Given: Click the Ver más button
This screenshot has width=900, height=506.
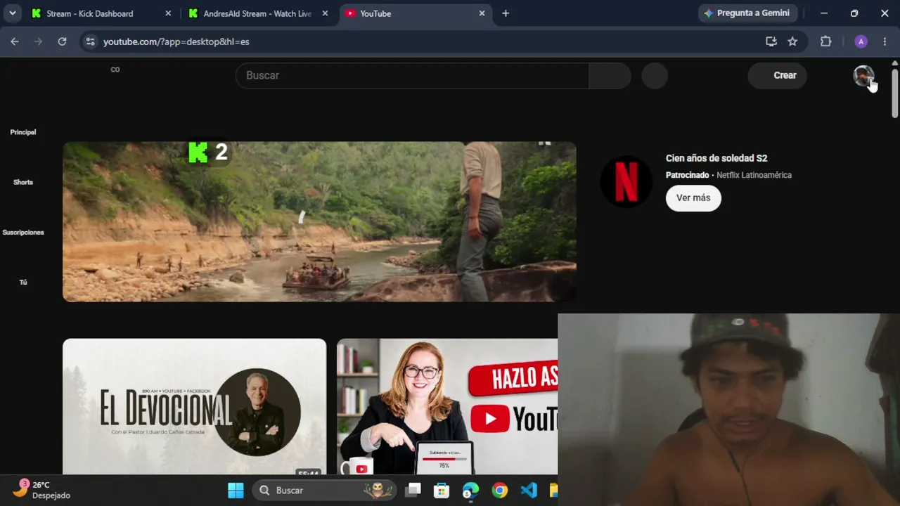Looking at the screenshot, I should [693, 197].
